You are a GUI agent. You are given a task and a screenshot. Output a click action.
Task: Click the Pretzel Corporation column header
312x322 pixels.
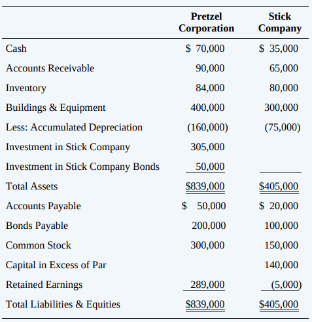pyautogui.click(x=206, y=22)
